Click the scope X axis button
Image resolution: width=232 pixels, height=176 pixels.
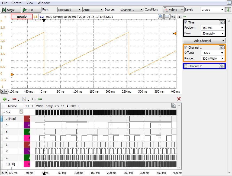point(2,92)
